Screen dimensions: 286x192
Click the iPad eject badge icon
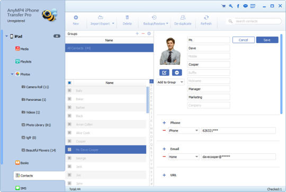coord(57,36)
